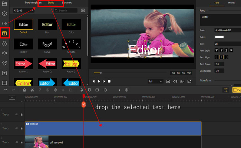The width and height of the screenshot is (241, 148).
Task: Open the star elements sidebar icon
Action: [4, 73]
